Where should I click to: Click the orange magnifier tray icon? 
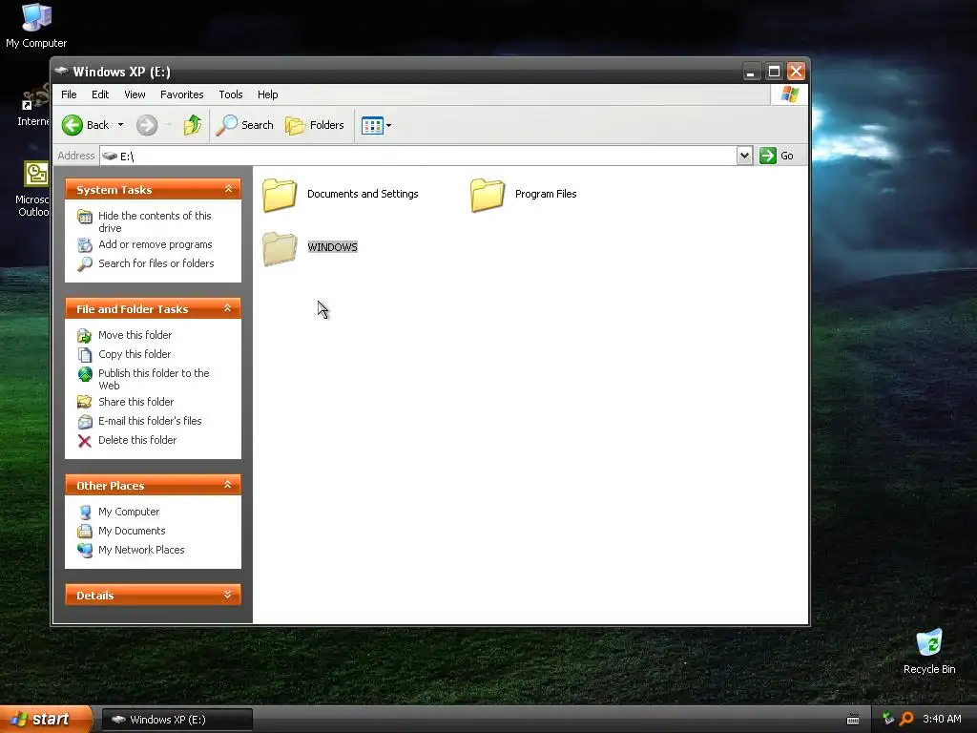906,720
